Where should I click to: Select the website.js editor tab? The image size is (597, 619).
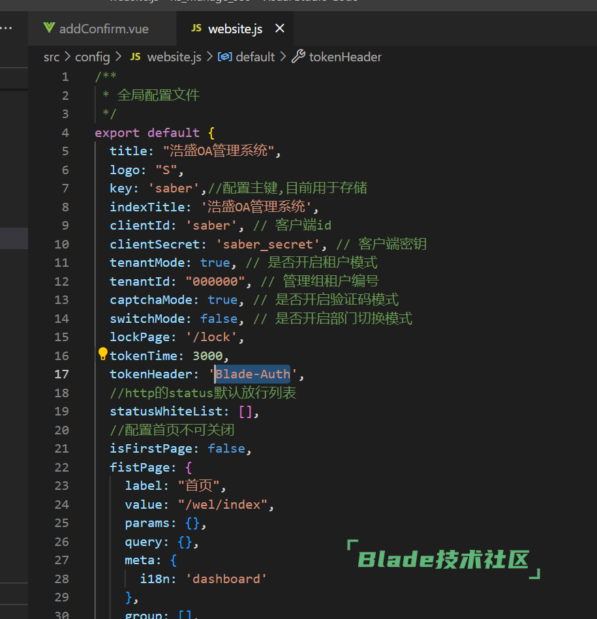pyautogui.click(x=234, y=29)
